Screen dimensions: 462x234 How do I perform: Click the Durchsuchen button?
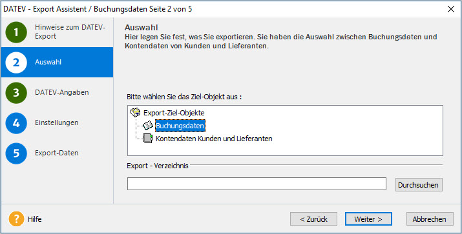(419, 185)
